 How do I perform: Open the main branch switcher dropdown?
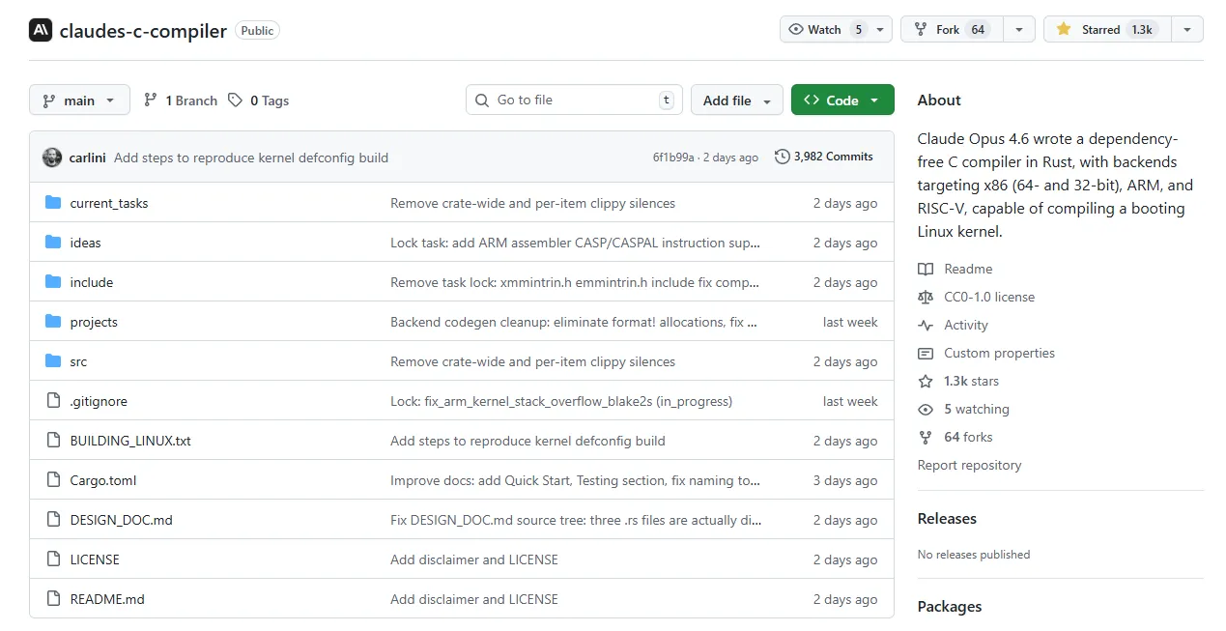(79, 100)
